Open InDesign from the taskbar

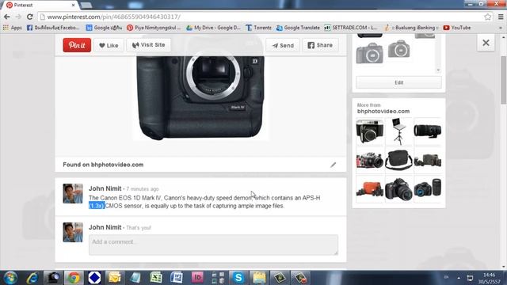(197, 278)
